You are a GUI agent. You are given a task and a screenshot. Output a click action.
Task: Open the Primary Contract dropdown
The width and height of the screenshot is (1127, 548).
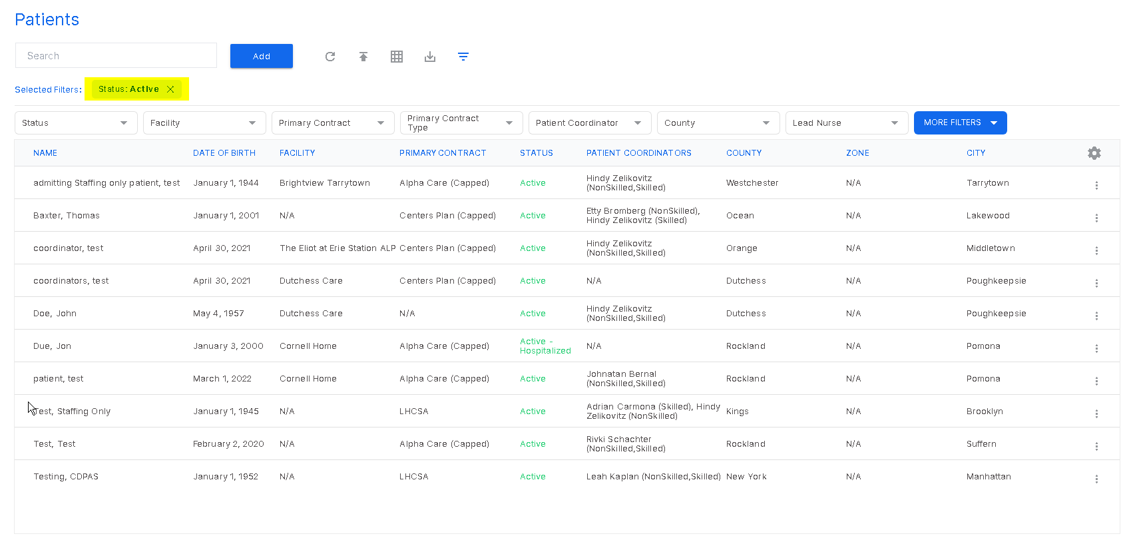point(333,123)
